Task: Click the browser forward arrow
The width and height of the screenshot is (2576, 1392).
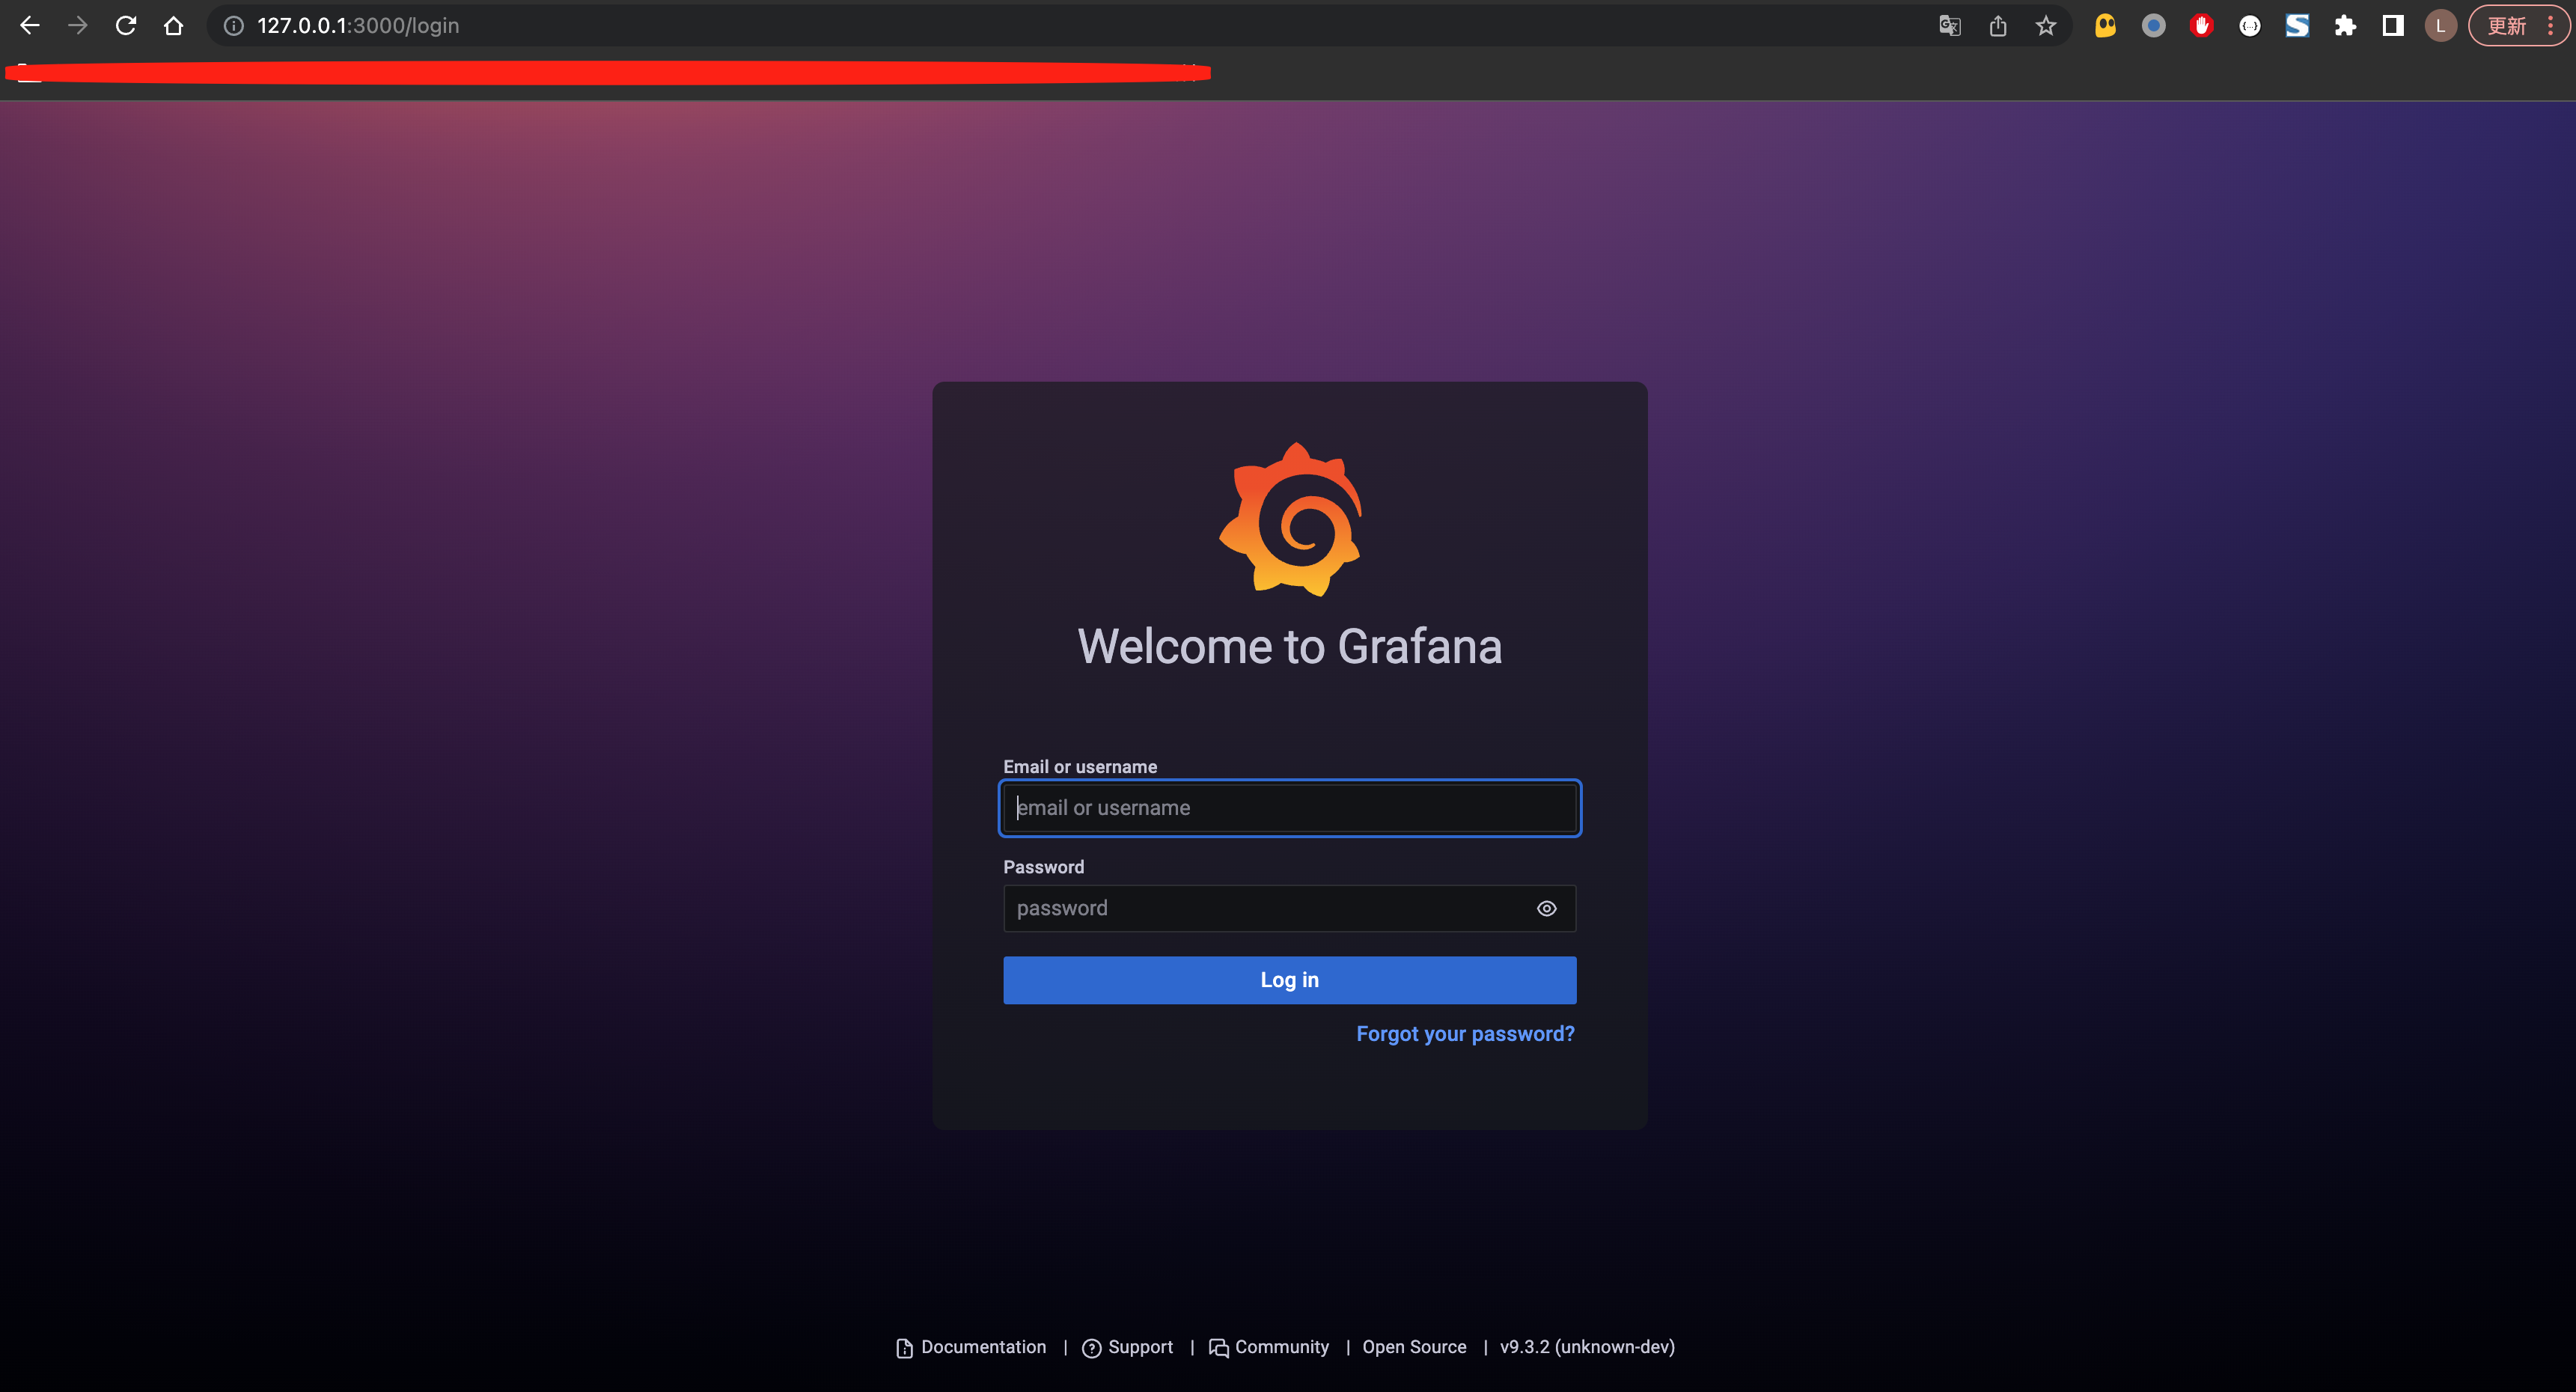Action: click(x=78, y=26)
